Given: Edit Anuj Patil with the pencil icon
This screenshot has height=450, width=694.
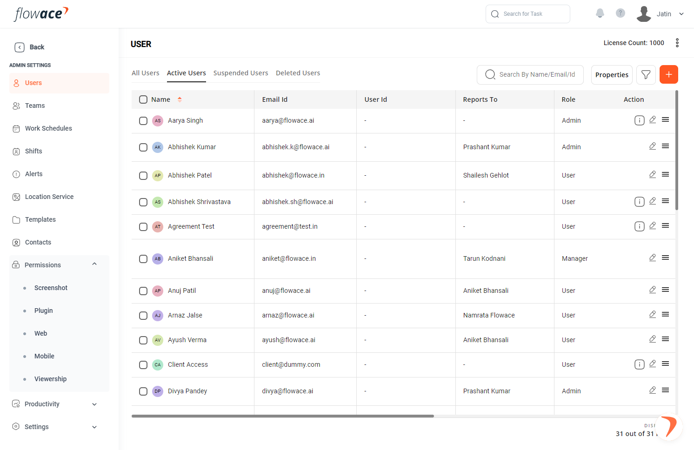Looking at the screenshot, I should 653,290.
